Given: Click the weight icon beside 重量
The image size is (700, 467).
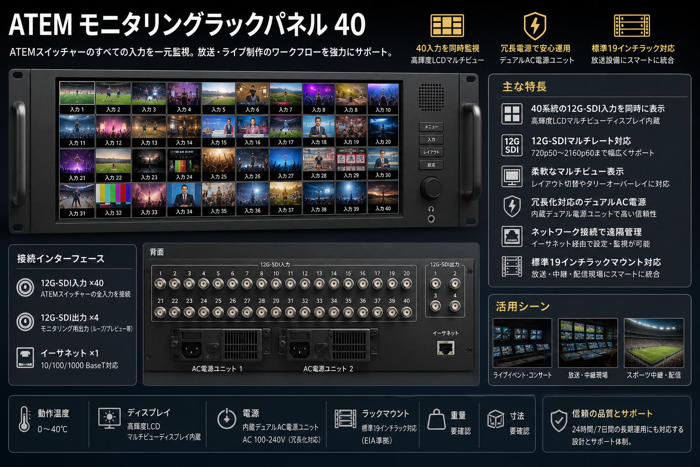Looking at the screenshot, I should (436, 420).
